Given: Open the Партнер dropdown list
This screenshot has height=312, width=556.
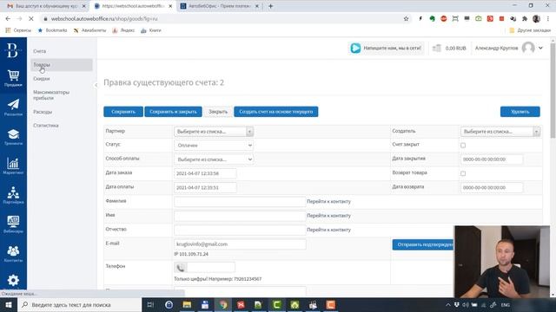Looking at the screenshot, I should point(214,132).
